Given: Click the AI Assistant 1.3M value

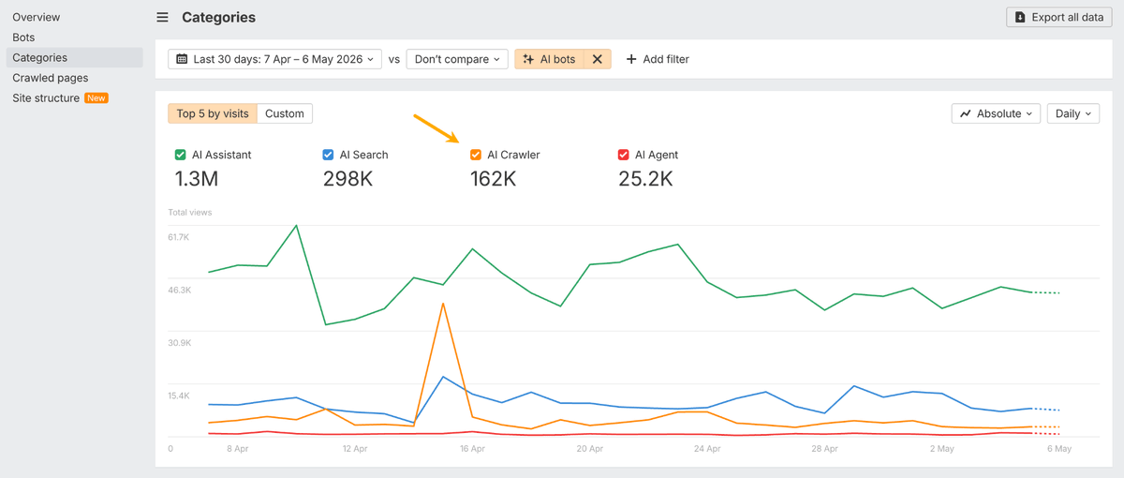Looking at the screenshot, I should coord(197,178).
